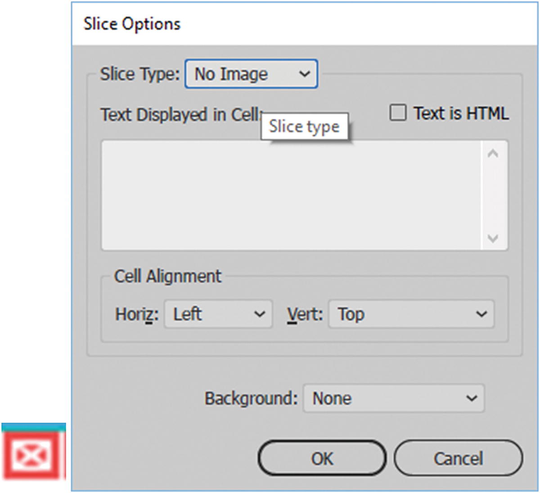Click the 'Text is HTML' label text
This screenshot has width=540, height=493.
(461, 113)
